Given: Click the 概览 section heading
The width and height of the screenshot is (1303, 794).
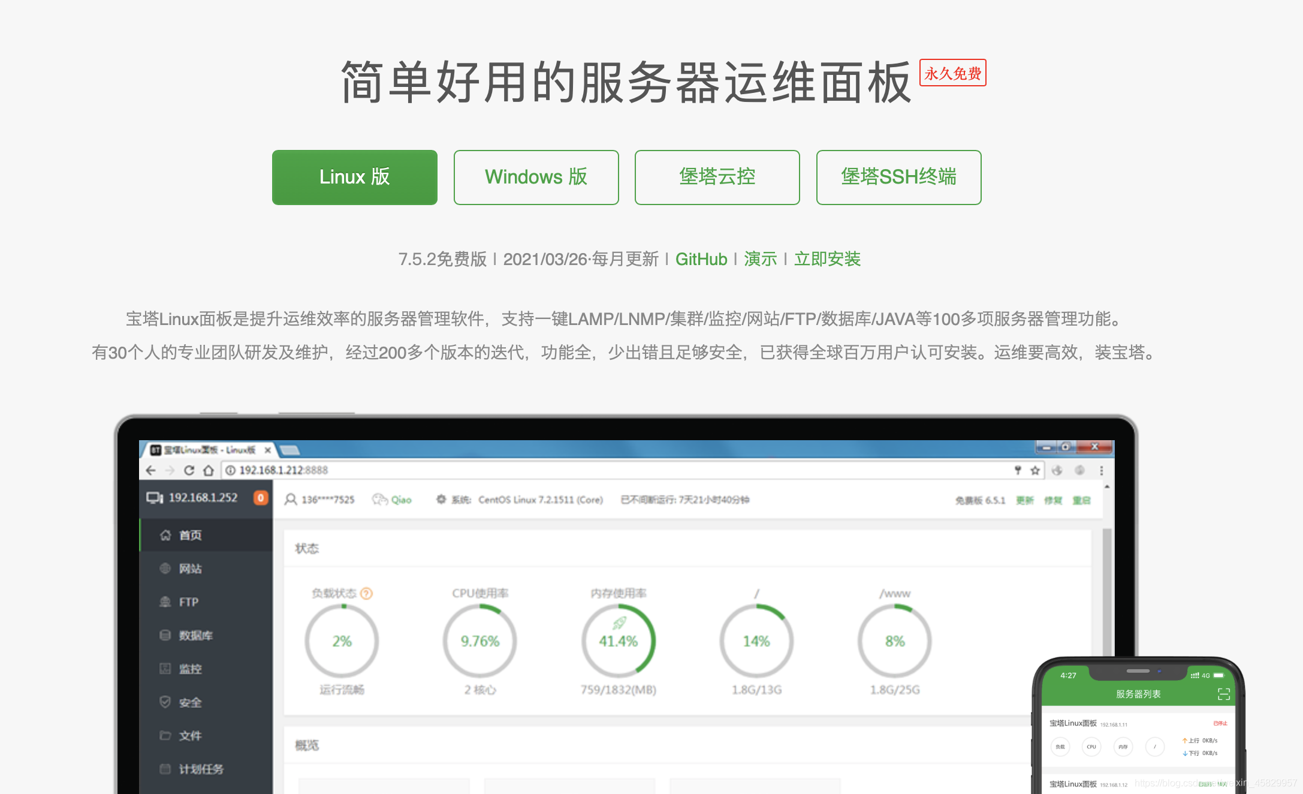Looking at the screenshot, I should (x=307, y=745).
